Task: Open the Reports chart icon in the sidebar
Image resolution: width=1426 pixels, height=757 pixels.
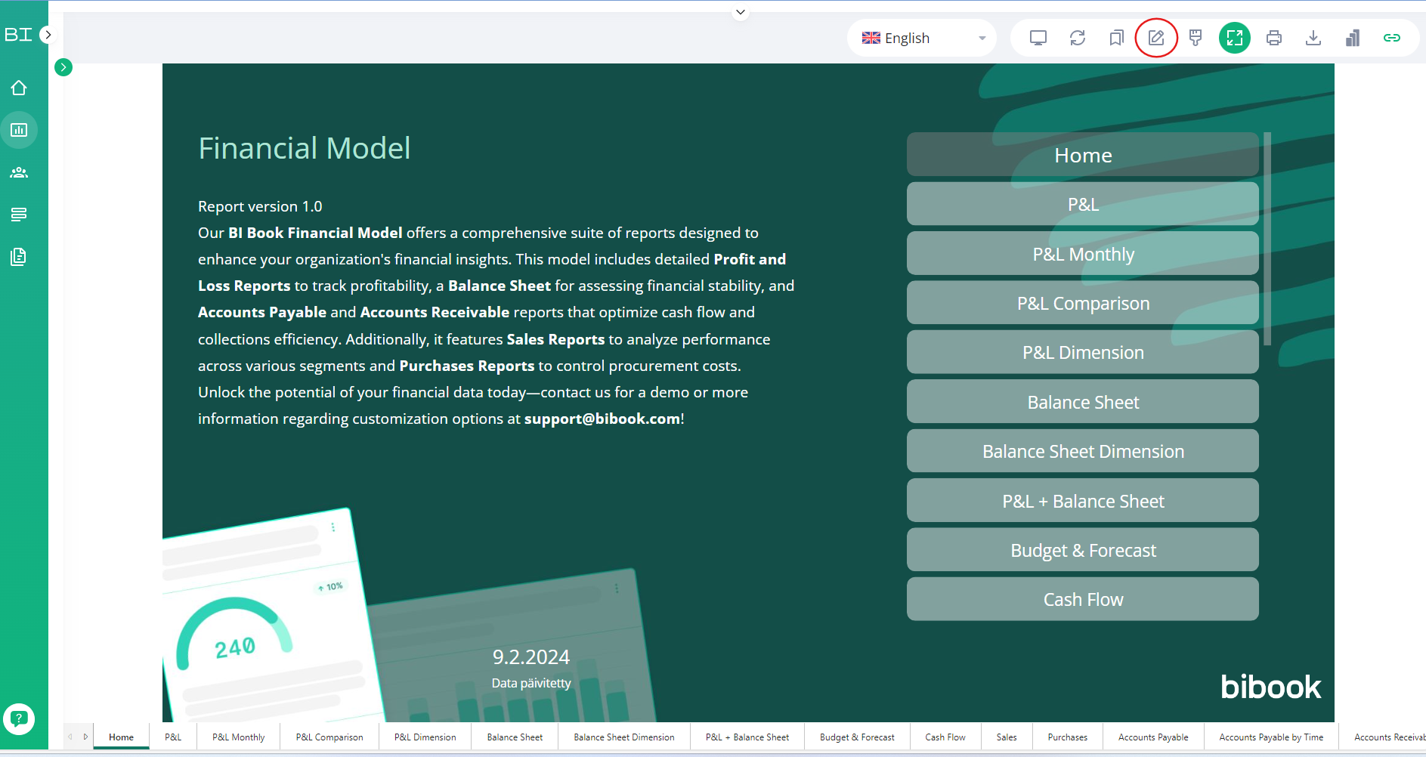Action: click(19, 130)
